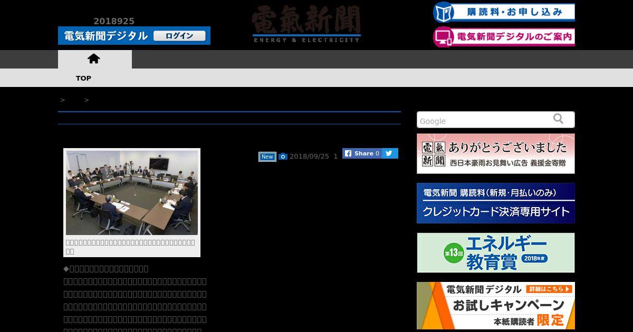Open 電気新聞デジタルのご案内 banner
The height and width of the screenshot is (332, 633).
(x=504, y=37)
